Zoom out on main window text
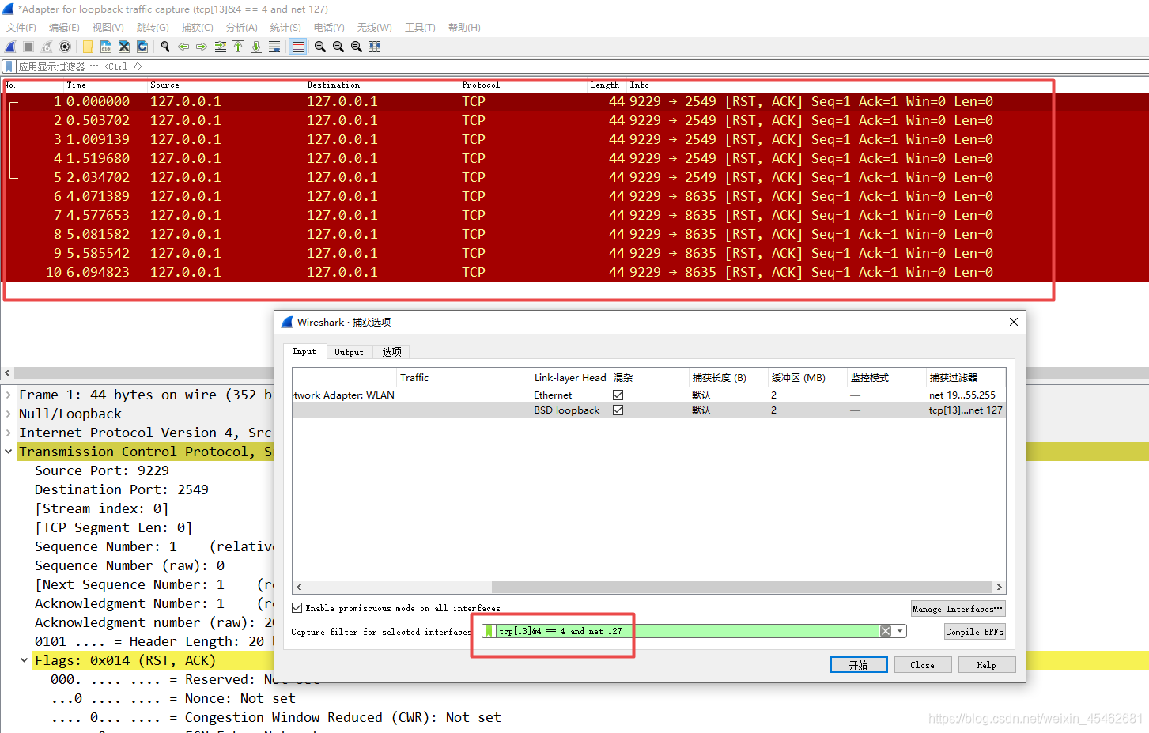1149x733 pixels. pos(338,47)
